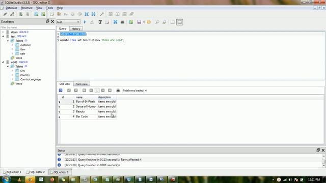The height and width of the screenshot is (183, 326).
Task: Tile the windows using the tile icon
Action: coord(111,14)
